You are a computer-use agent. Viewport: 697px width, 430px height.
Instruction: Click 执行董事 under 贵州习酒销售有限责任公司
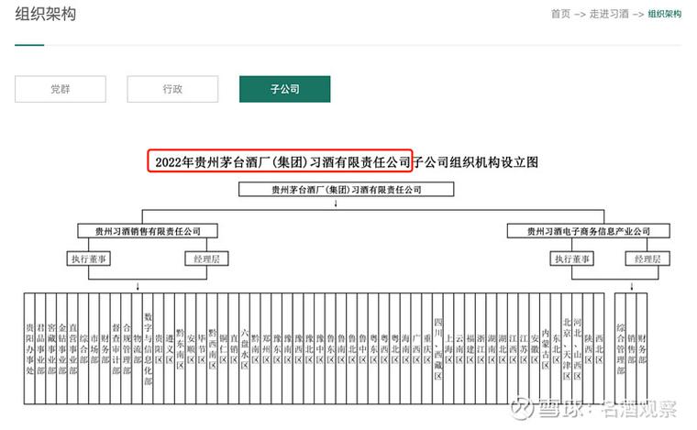click(x=88, y=259)
